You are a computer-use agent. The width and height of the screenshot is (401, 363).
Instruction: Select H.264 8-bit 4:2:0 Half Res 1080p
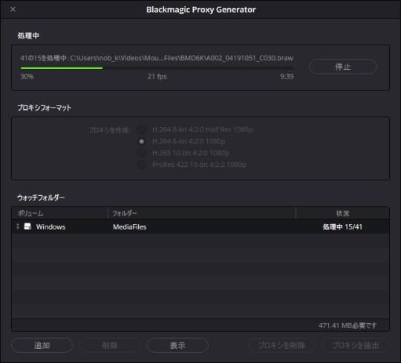pos(141,129)
